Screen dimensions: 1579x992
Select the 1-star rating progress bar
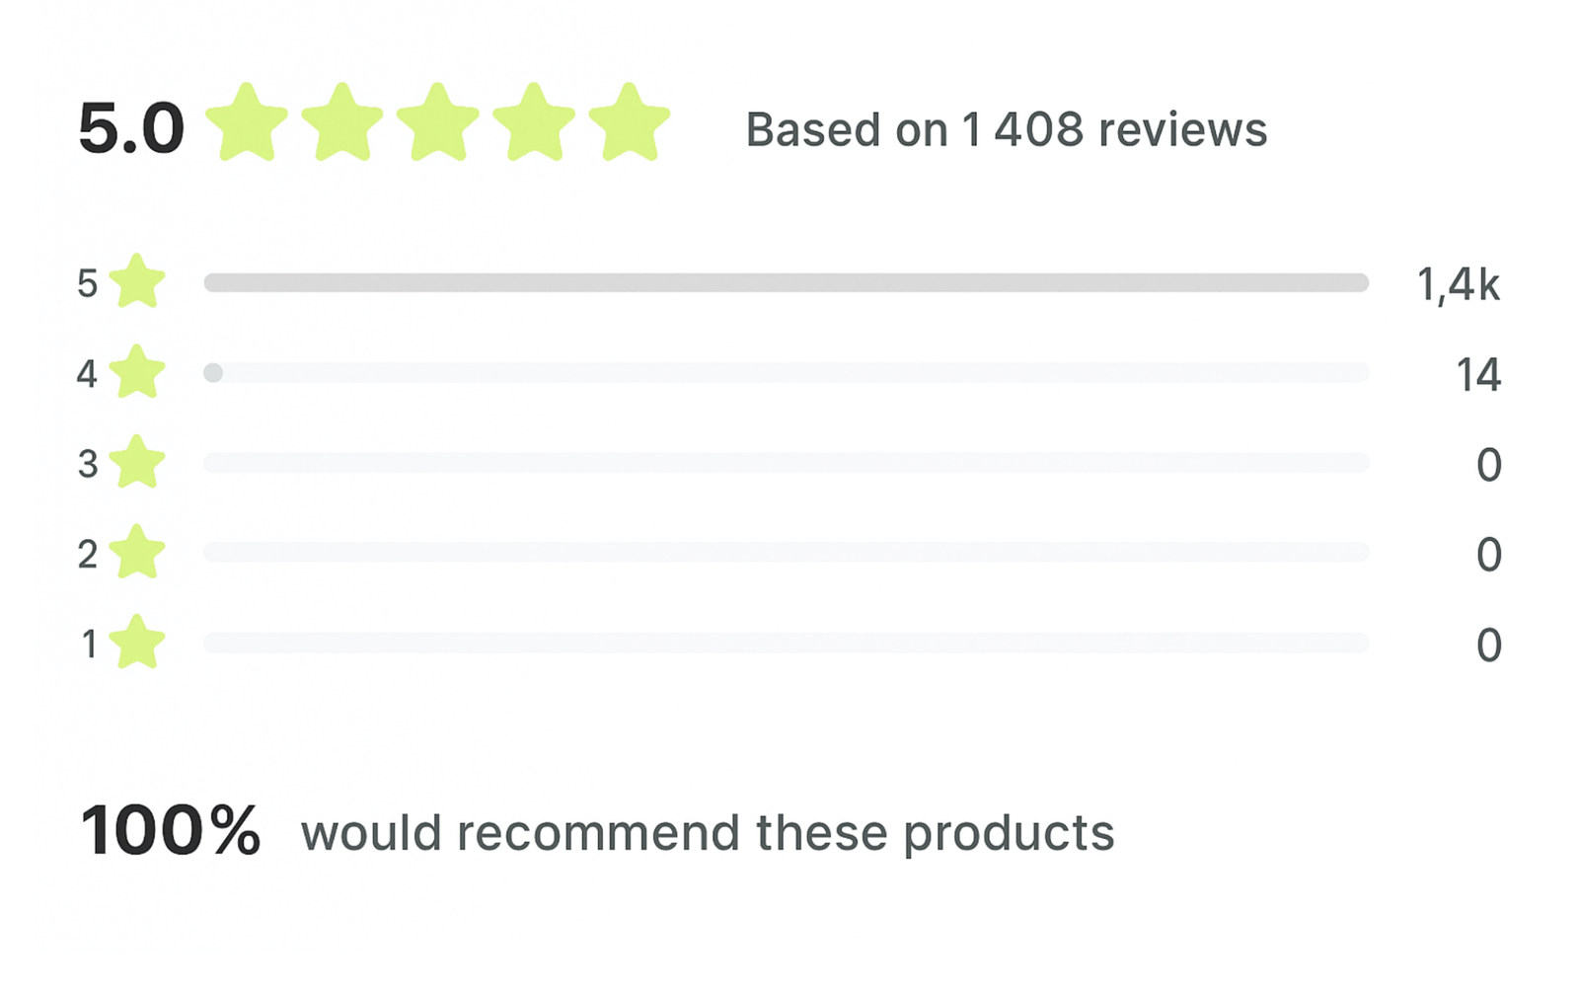[x=786, y=644]
